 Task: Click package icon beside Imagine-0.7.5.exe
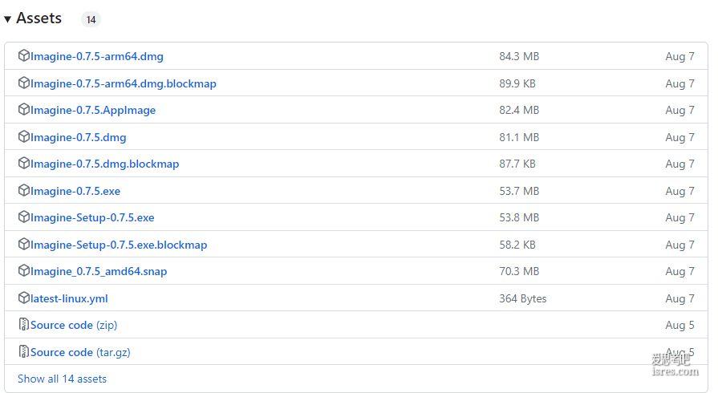(x=24, y=190)
